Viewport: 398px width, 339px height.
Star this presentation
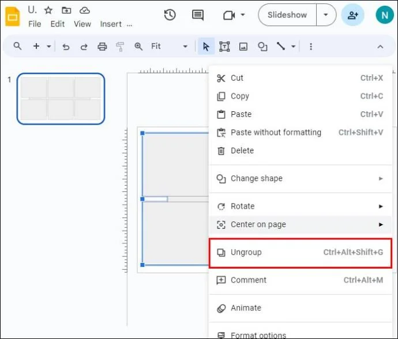(48, 10)
